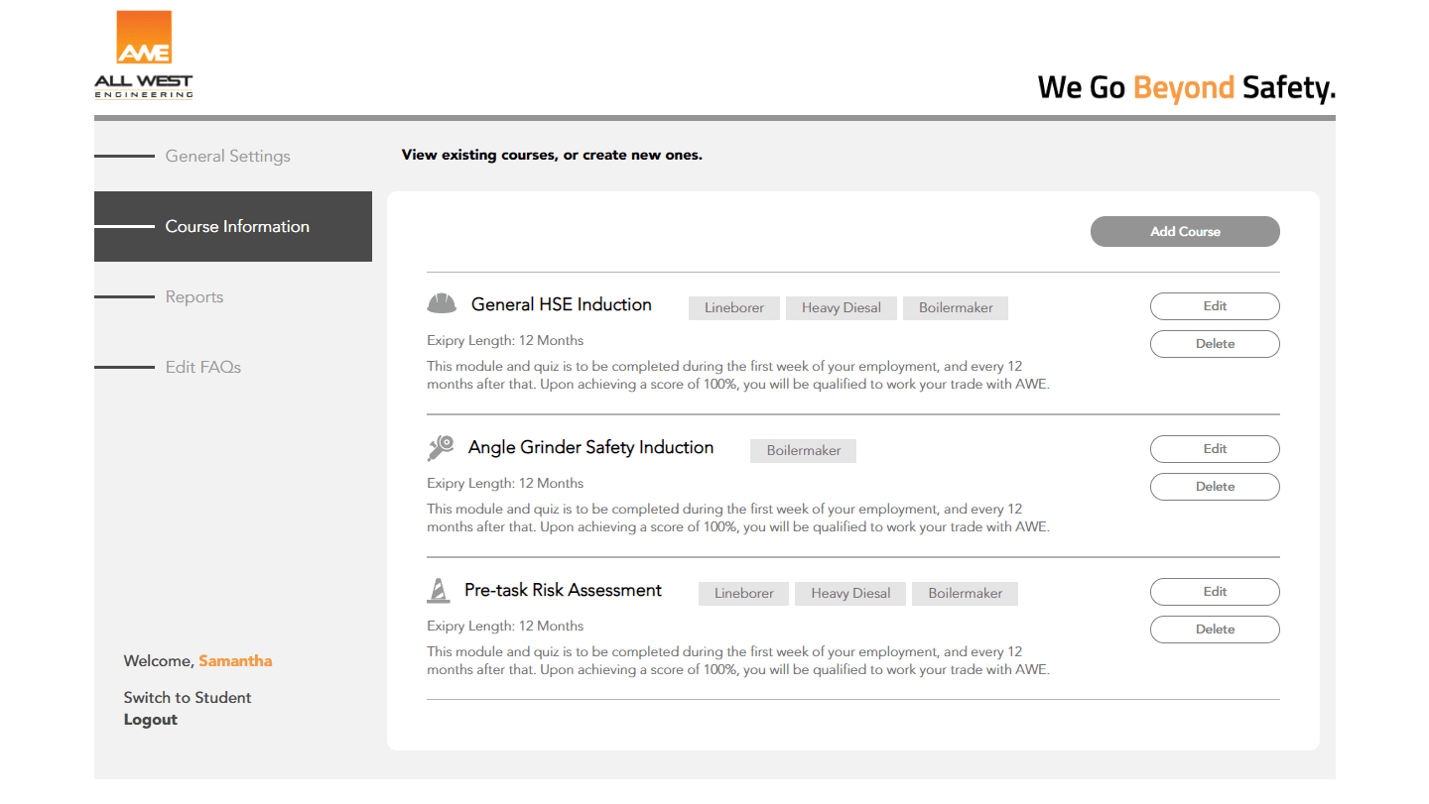This screenshot has height=804, width=1429.
Task: Click the Boilermaker tag on Angle Grinder course
Action: click(x=803, y=451)
